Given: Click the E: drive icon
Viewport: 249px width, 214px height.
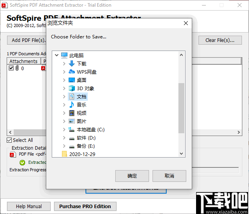Looking at the screenshot, I should pyautogui.click(x=72, y=147).
